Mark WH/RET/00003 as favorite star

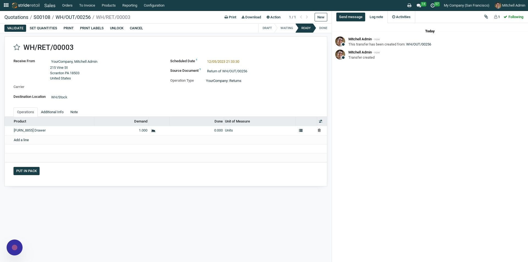click(x=17, y=47)
